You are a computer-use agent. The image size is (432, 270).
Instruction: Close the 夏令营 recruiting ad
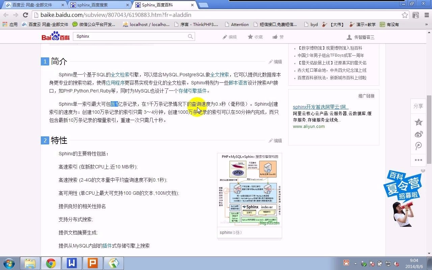pyautogui.click(x=423, y=171)
